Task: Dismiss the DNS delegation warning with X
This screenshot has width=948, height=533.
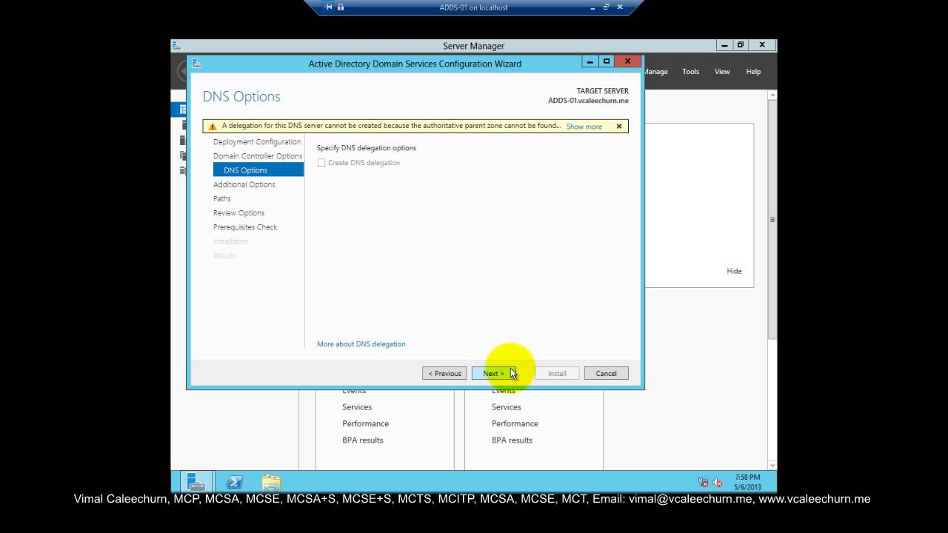Action: 619,127
